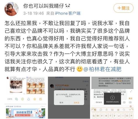Tap the Q key on keyboard
Image resolution: width=138 pixels, height=119 pixels.
click(x=94, y=116)
